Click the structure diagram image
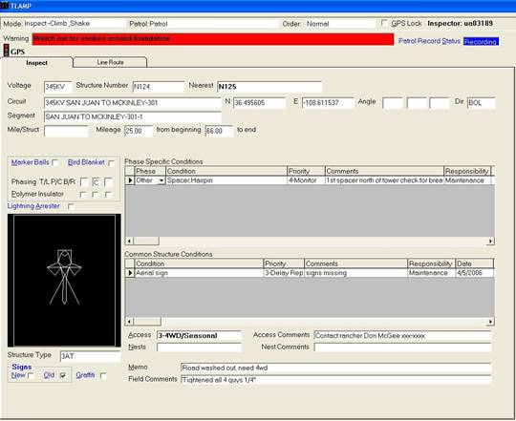This screenshot has height=421, width=516. pos(65,281)
